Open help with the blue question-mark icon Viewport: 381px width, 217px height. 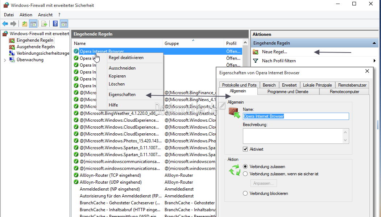point(55,24)
